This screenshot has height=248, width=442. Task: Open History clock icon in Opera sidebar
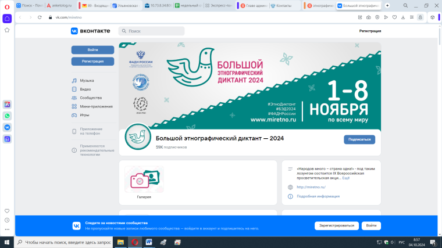point(7,220)
